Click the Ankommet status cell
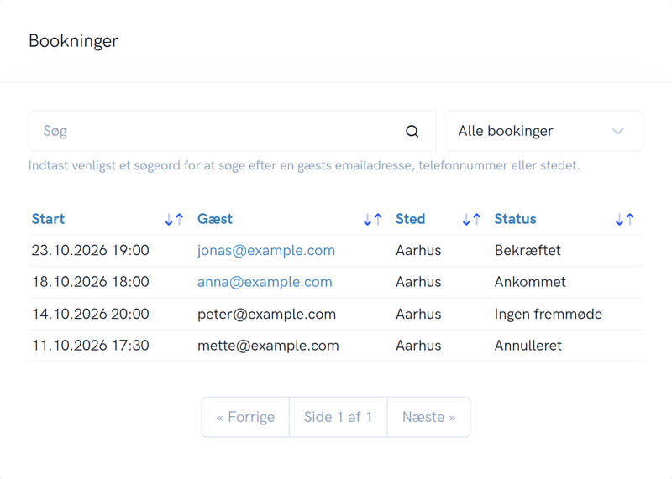 (530, 282)
